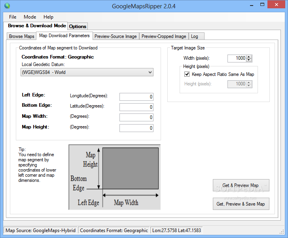Screen dimensions: 288x238
Task: Click the GoogleMapsRipper globe icon in title bar
Action: click(x=7, y=6)
